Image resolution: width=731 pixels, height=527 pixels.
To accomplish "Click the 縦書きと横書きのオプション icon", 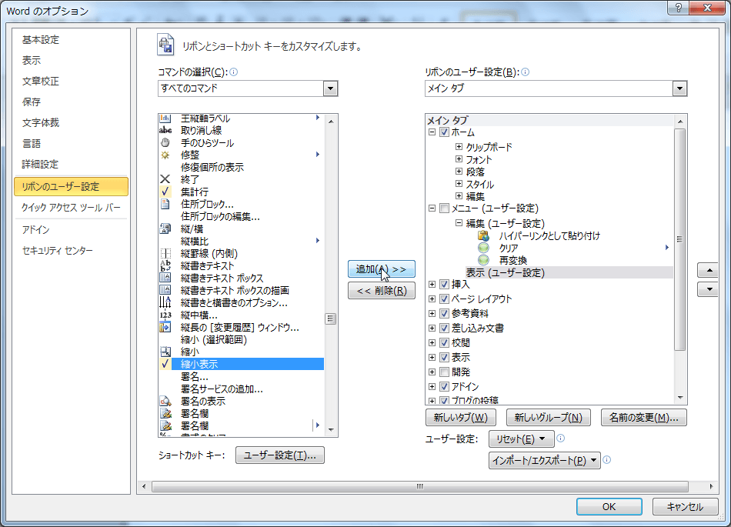I will [x=165, y=302].
